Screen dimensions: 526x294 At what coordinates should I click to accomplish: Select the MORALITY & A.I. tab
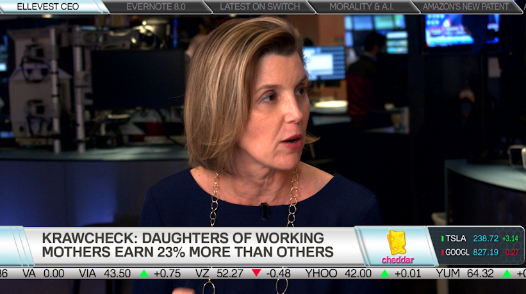point(361,6)
